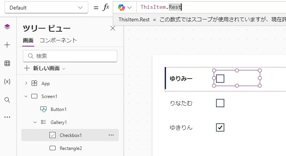Open the sidebar more options ellipsis

tap(7, 117)
